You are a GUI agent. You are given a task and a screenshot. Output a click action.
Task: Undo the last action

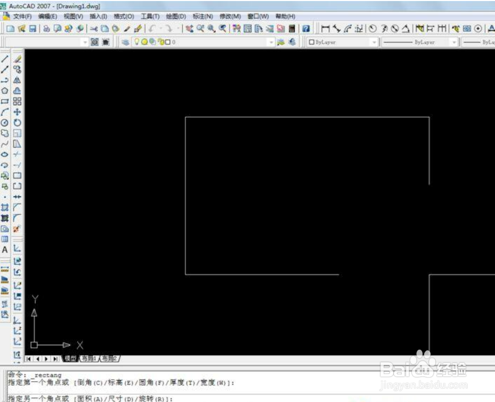point(152,29)
